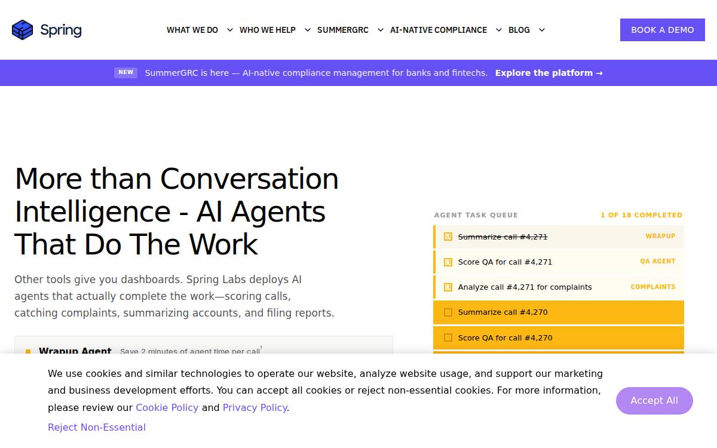Expand the chevron beside SUMMERGRC
This screenshot has height=448, width=717.
[381, 30]
